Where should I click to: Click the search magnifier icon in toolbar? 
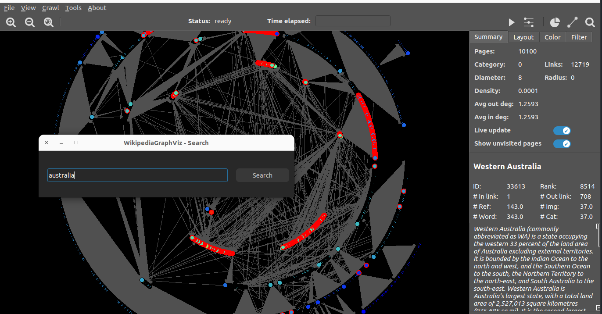point(590,22)
